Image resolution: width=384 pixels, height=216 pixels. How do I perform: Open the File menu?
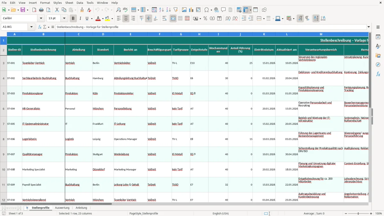[x=4, y=3]
